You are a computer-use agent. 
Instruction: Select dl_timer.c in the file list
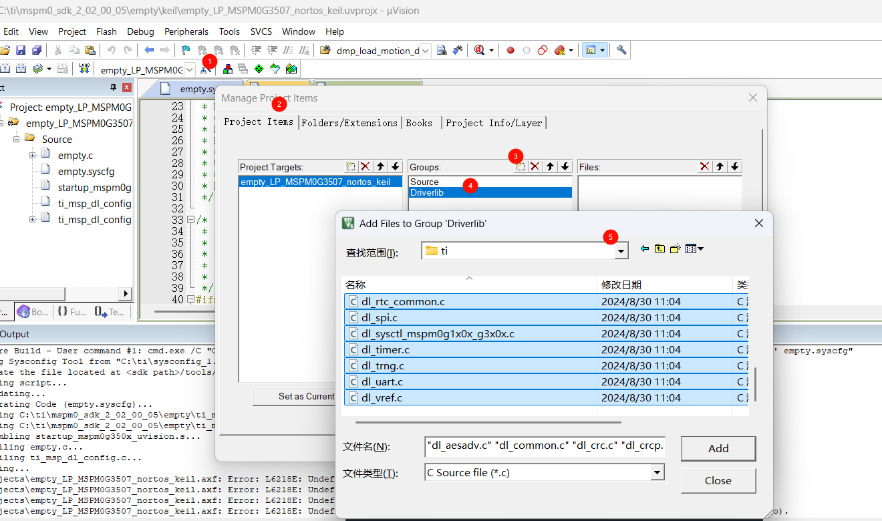[386, 350]
